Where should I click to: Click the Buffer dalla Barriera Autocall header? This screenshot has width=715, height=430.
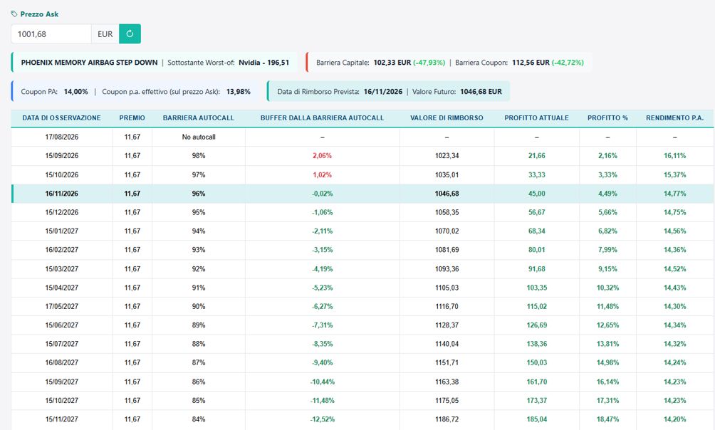coord(322,117)
